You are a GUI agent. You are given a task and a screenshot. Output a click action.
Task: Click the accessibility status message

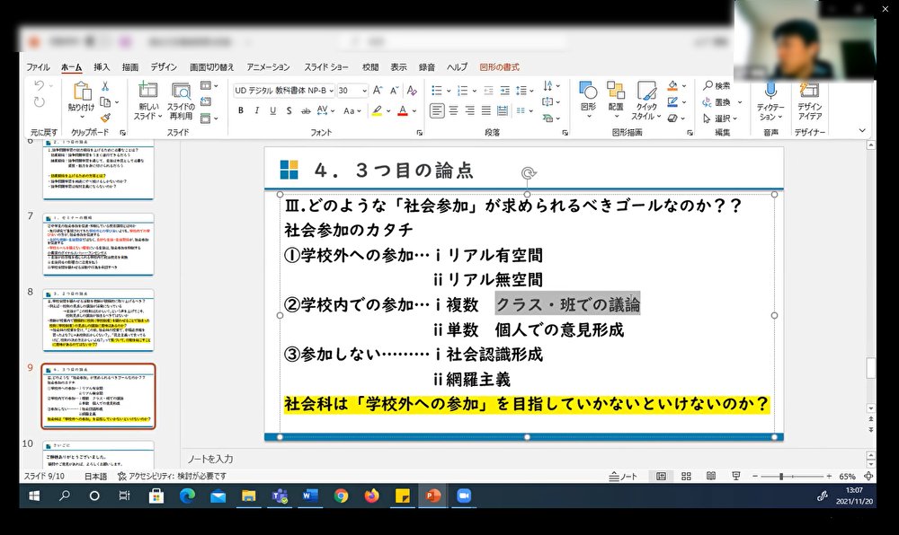point(172,476)
